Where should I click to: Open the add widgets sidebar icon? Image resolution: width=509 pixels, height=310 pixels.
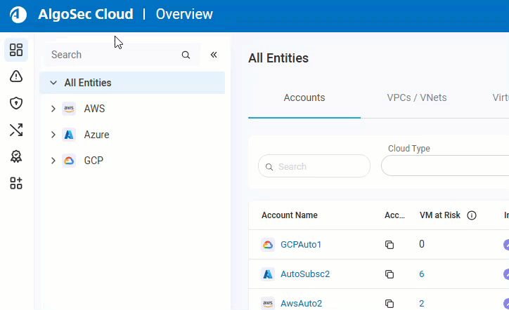(16, 183)
